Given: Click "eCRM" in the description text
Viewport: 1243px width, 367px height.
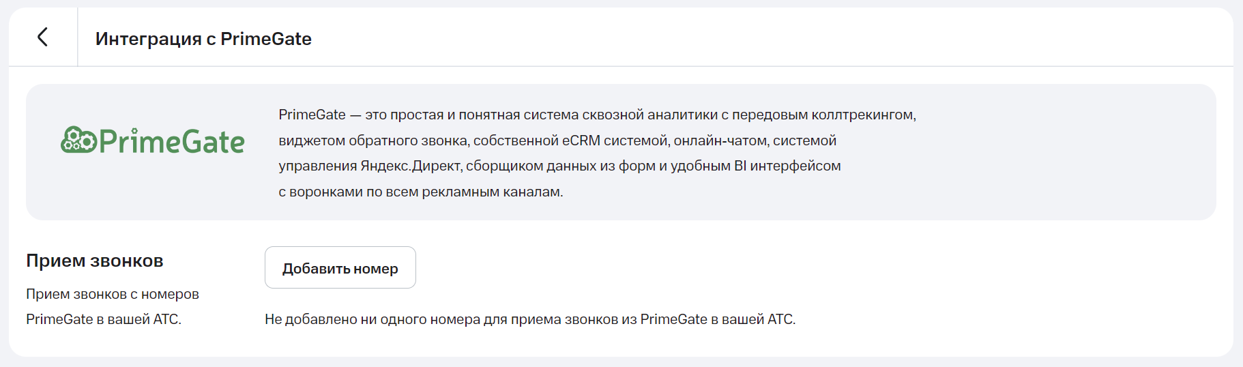Looking at the screenshot, I should click(x=581, y=141).
